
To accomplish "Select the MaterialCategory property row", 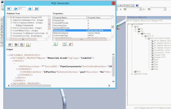I will click(x=82, y=33).
